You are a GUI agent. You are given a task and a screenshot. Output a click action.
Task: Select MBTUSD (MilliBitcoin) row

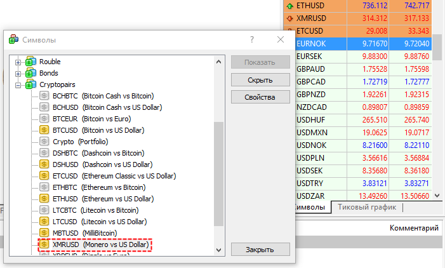tap(85, 233)
